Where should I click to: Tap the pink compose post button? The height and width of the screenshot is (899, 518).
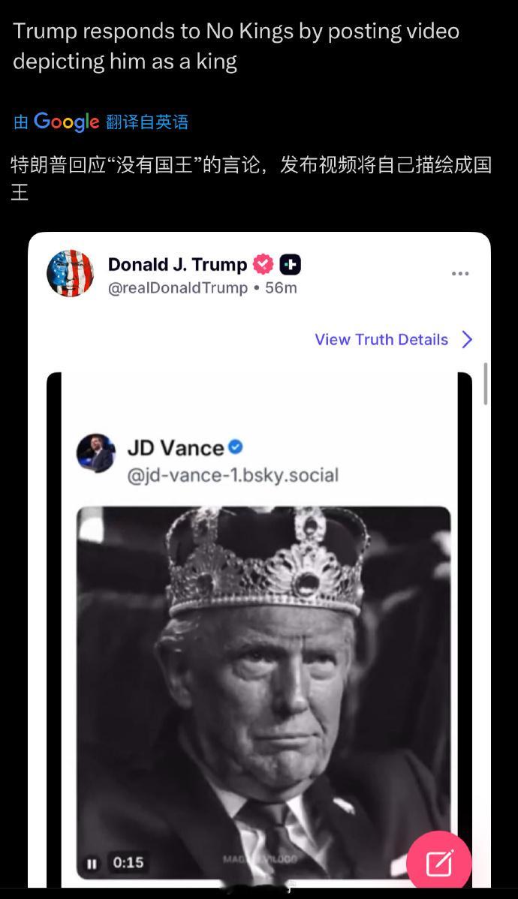[439, 863]
